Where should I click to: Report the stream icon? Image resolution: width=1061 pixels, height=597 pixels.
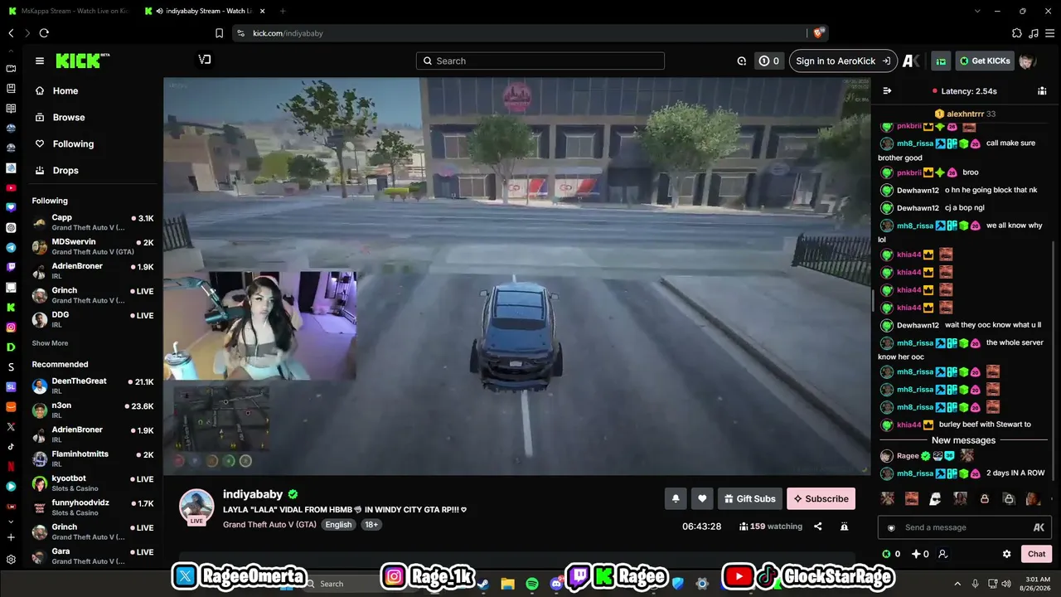point(844,527)
